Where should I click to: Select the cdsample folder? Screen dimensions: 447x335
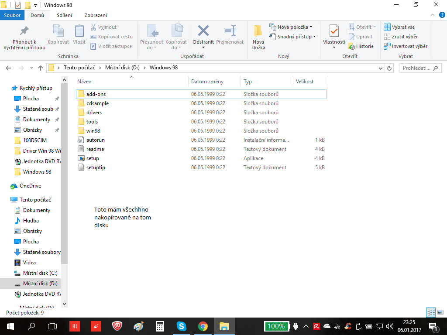(201, 103)
